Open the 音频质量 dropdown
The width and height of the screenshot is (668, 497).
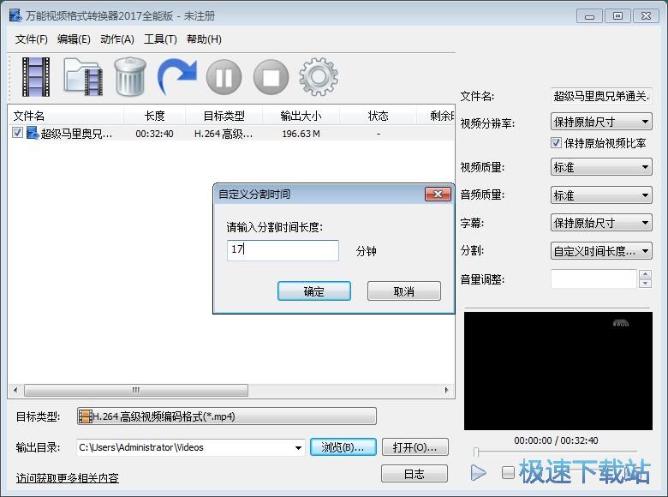(x=601, y=195)
